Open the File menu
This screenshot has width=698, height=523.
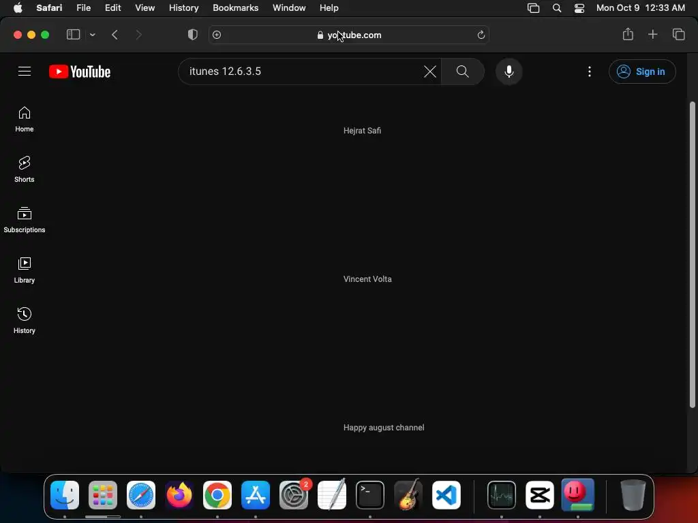click(x=83, y=7)
